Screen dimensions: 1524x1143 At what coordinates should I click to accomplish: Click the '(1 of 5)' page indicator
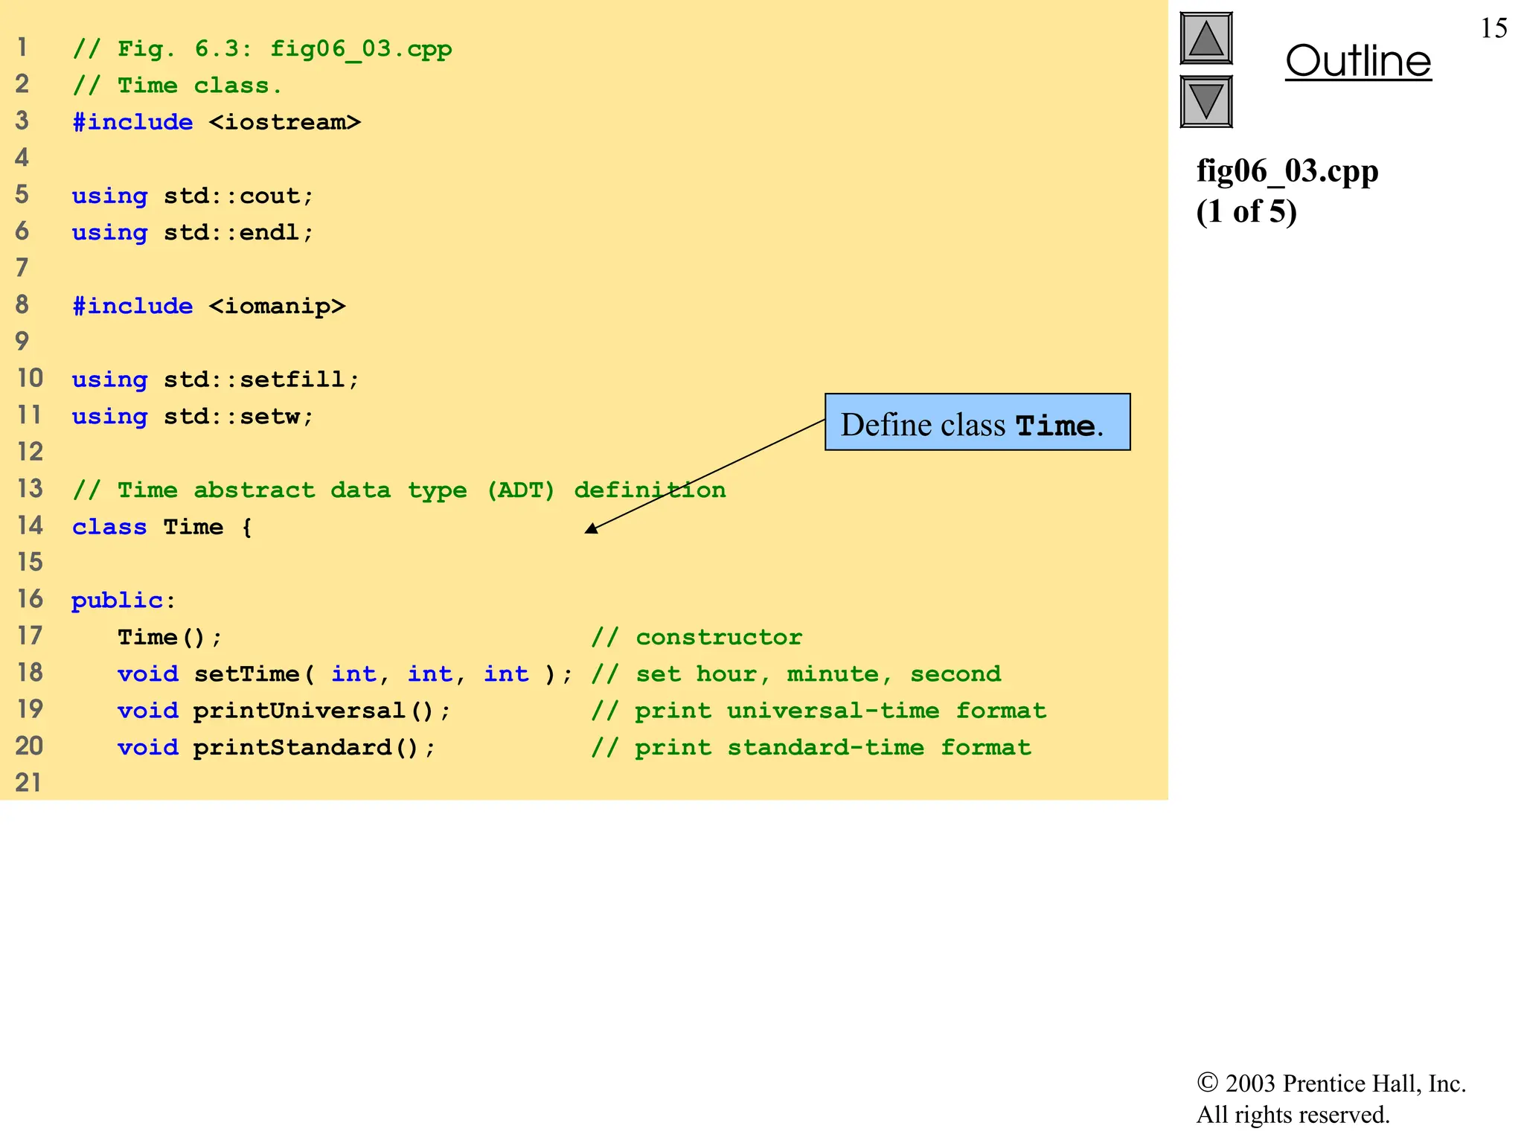click(x=1246, y=211)
